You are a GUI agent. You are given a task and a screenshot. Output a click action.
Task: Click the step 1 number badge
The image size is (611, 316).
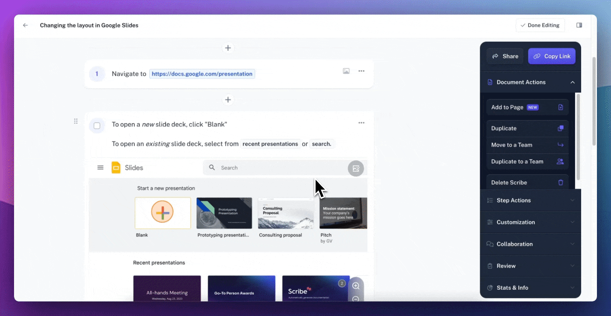point(97,74)
